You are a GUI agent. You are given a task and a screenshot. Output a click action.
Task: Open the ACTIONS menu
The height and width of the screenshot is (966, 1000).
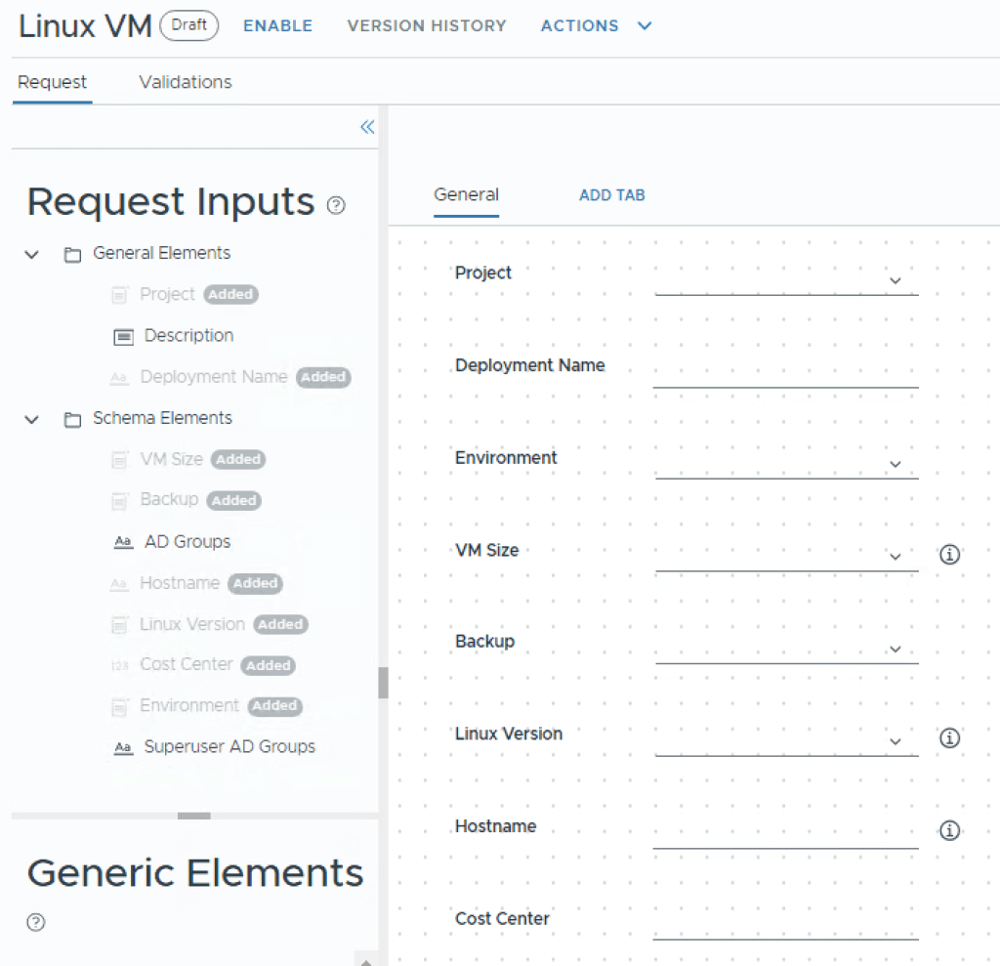point(596,26)
